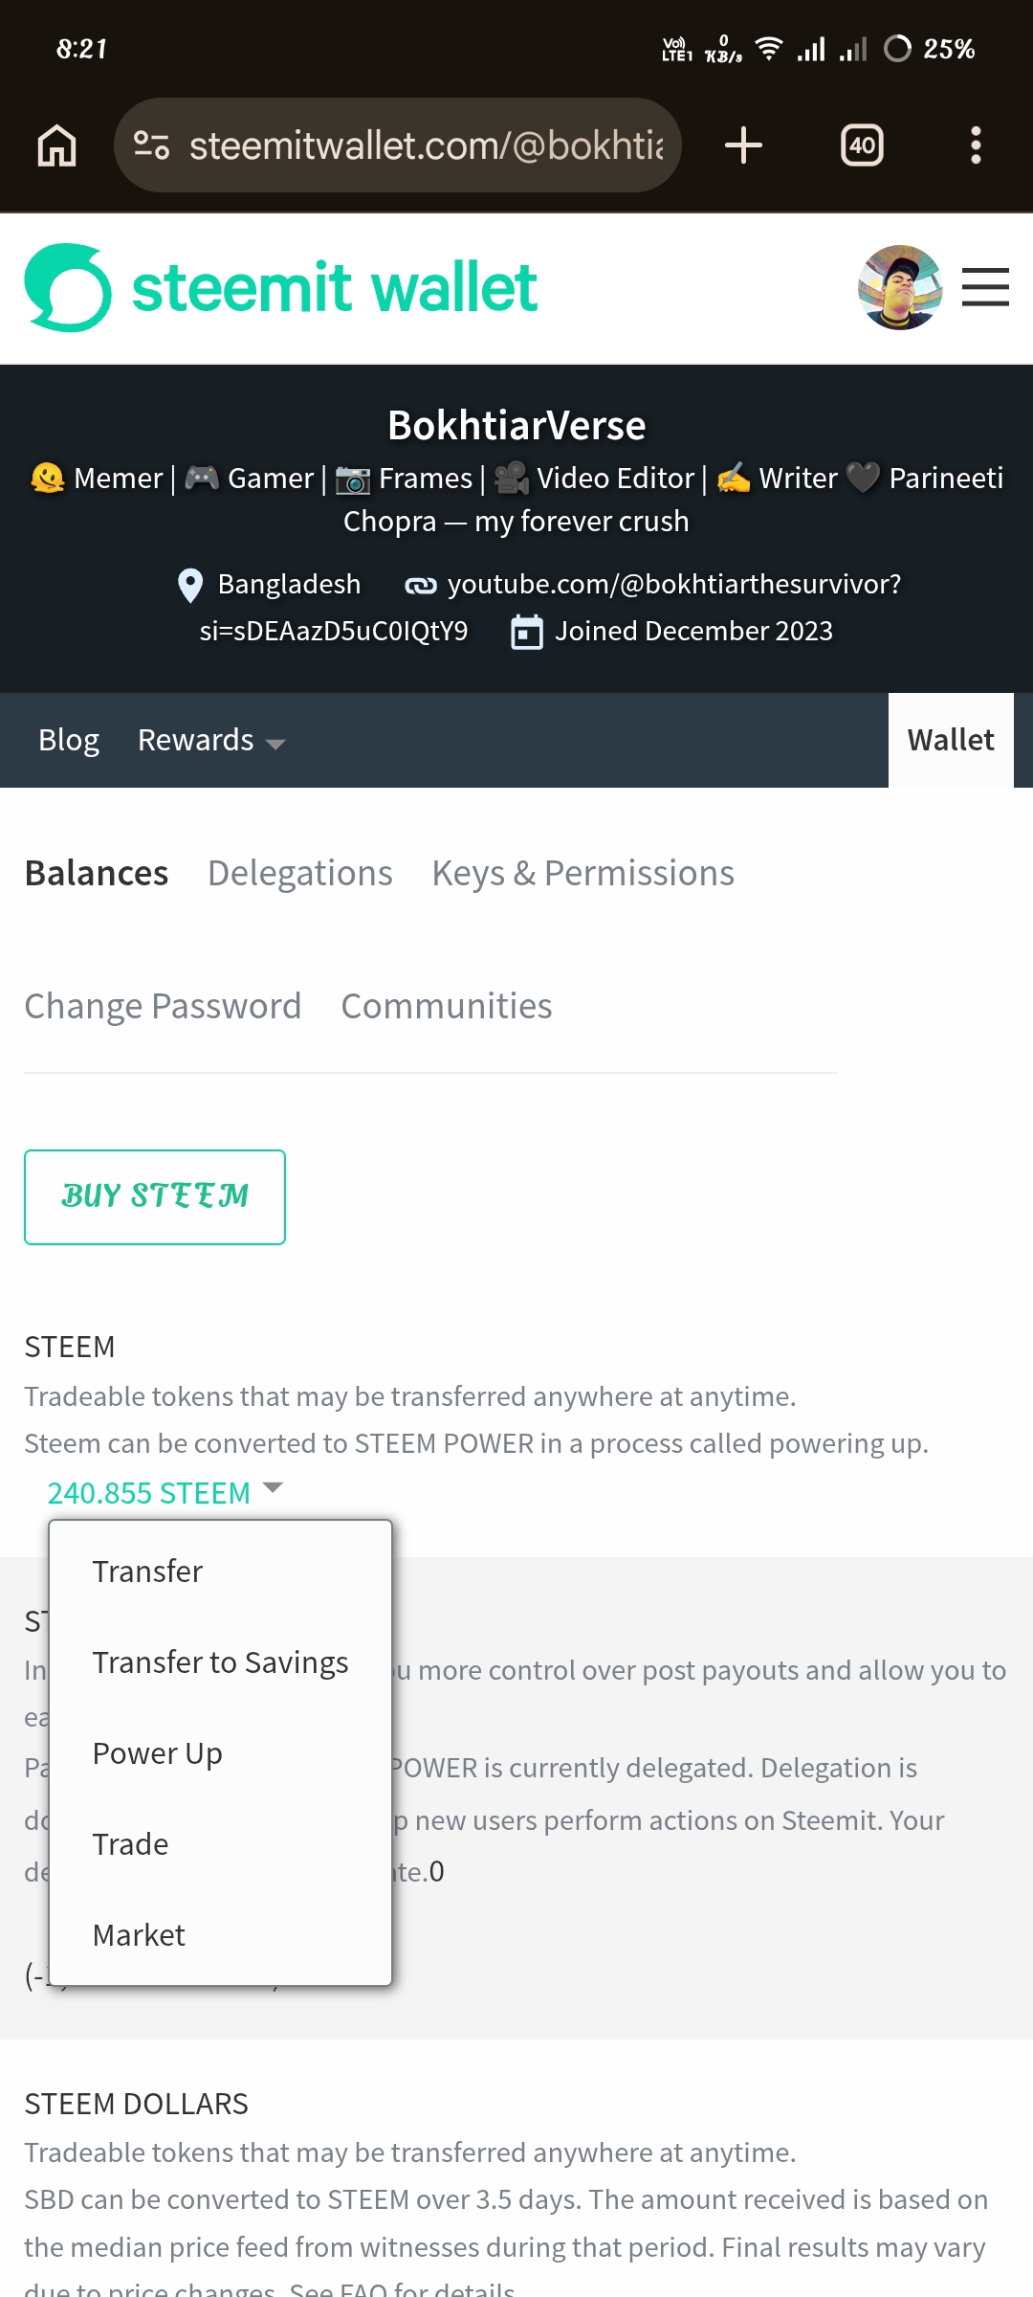The height and width of the screenshot is (2297, 1033).
Task: Open the hamburger menu icon
Action: coord(985,287)
